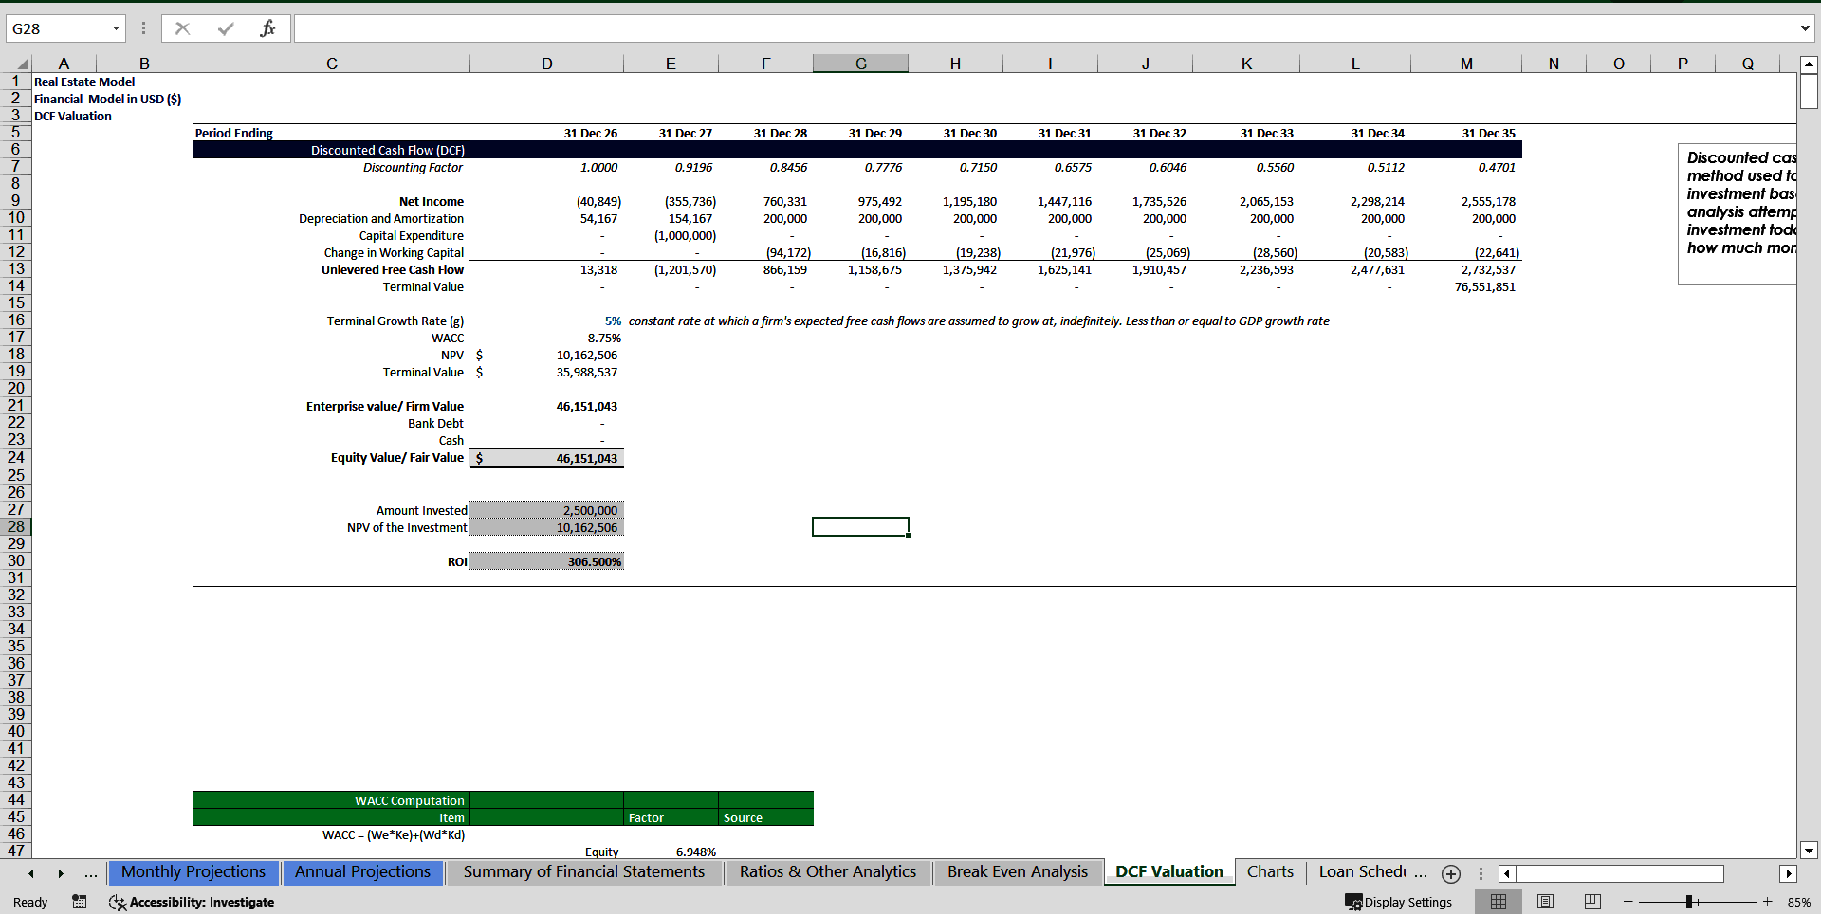Screen dimensions: 1821x916
Task: Select the Unlevered Free Cash Flow label
Action: pos(392,269)
